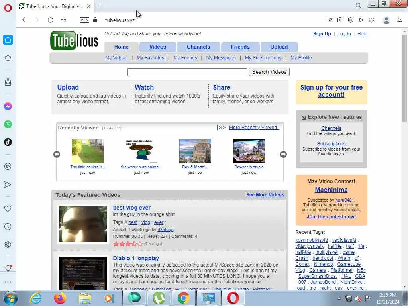Toggle the VPN badge in address bar
Image resolution: width=408 pixels, height=306 pixels.
pos(84,20)
